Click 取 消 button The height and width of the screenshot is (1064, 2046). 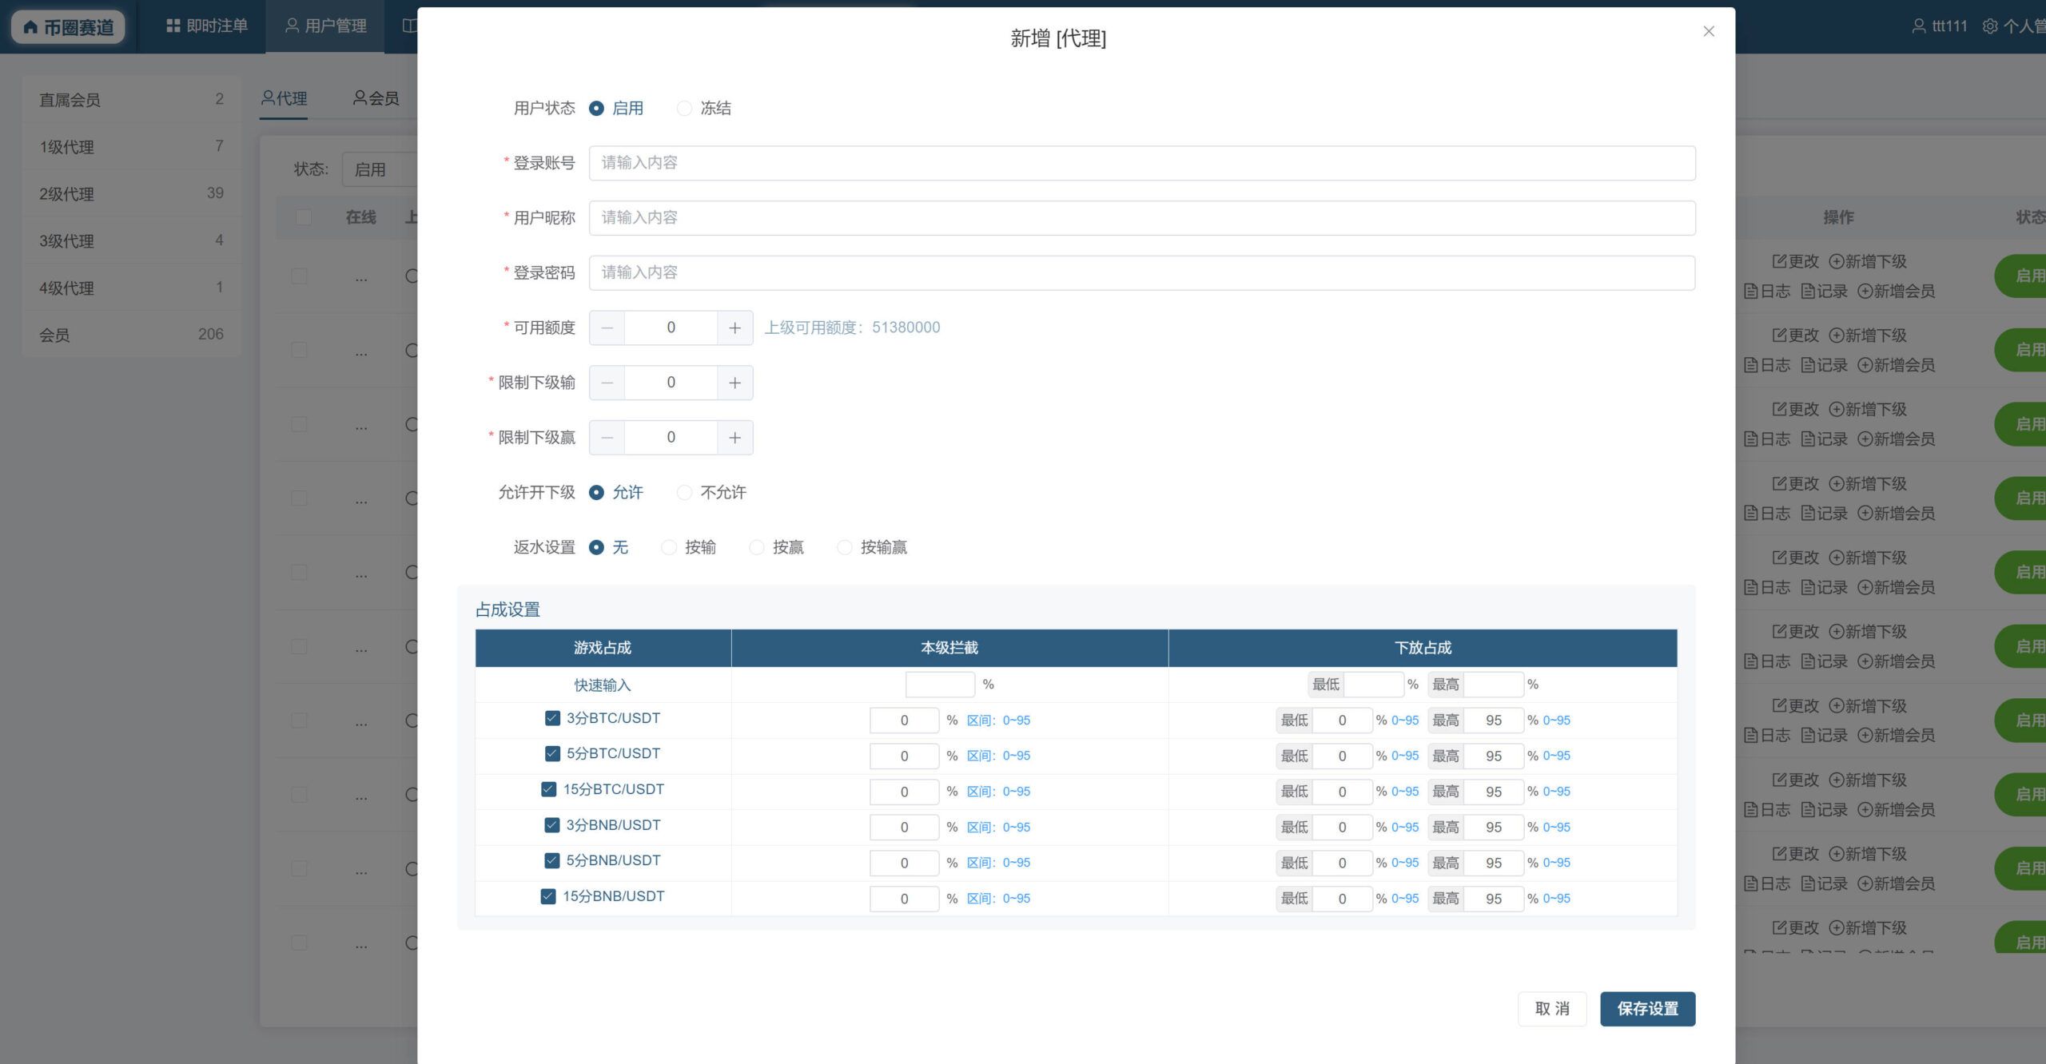point(1552,1009)
